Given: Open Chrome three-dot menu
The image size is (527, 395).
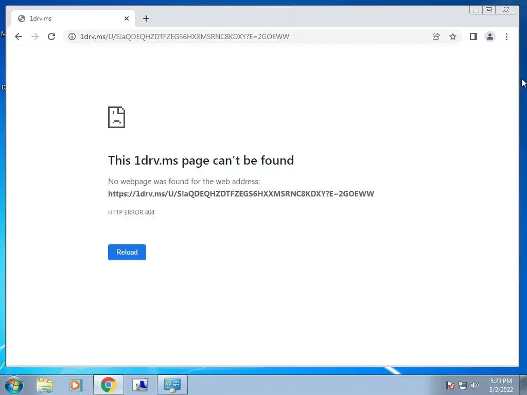Looking at the screenshot, I should (x=506, y=37).
